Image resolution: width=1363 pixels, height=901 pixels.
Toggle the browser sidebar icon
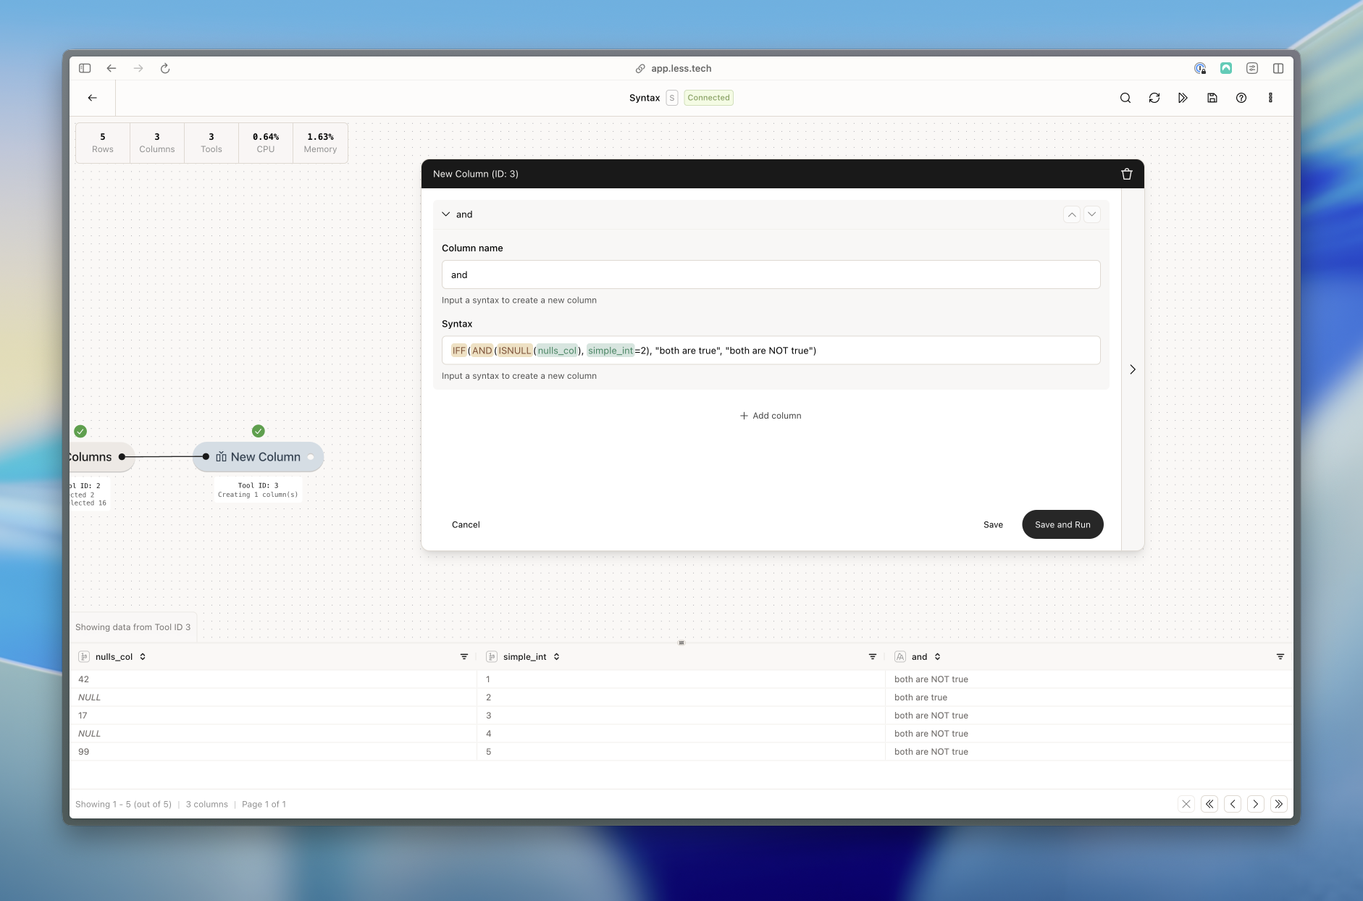(85, 68)
